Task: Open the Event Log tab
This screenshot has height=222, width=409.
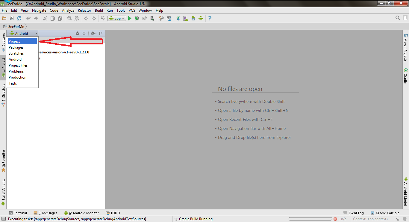Action: 354,213
